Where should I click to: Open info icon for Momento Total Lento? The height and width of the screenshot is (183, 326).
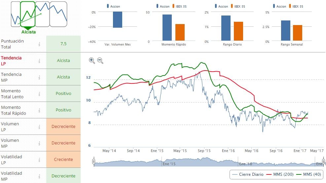click(x=39, y=94)
